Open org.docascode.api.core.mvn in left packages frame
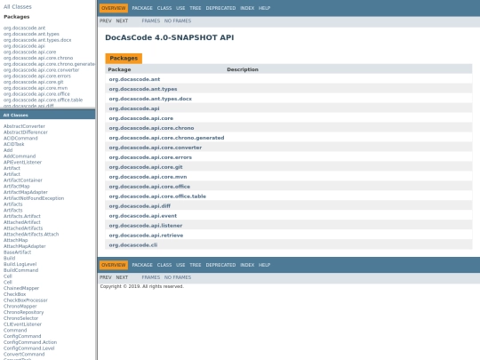This screenshot has width=480, height=360. click(36, 88)
